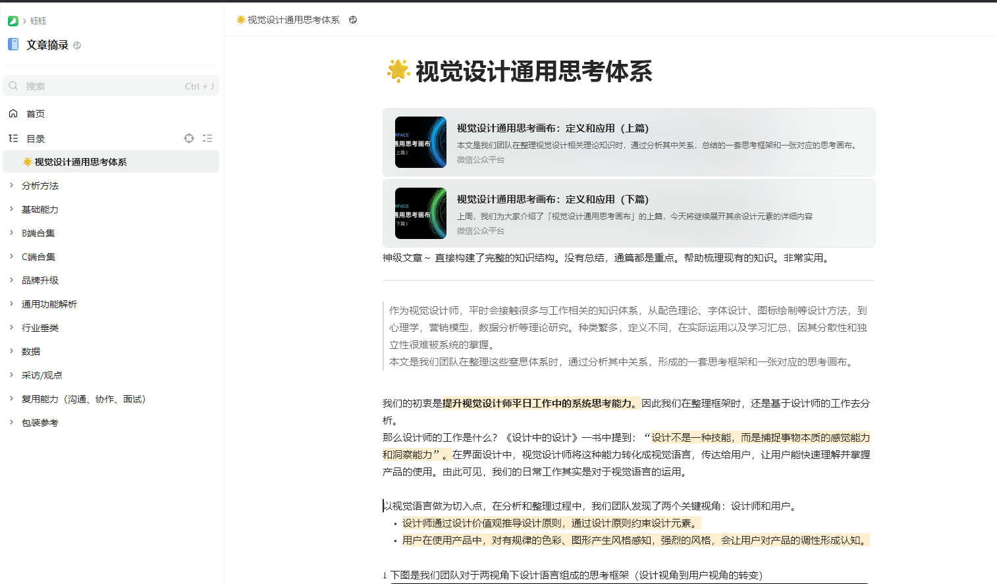Click the quoted paragraph 作为视觉设计师
This screenshot has width=997, height=584.
click(628, 327)
